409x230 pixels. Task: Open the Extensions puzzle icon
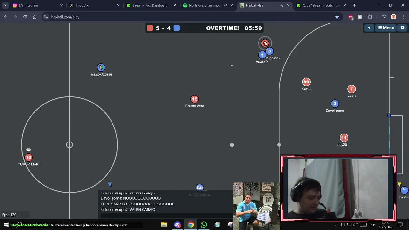tap(370, 17)
